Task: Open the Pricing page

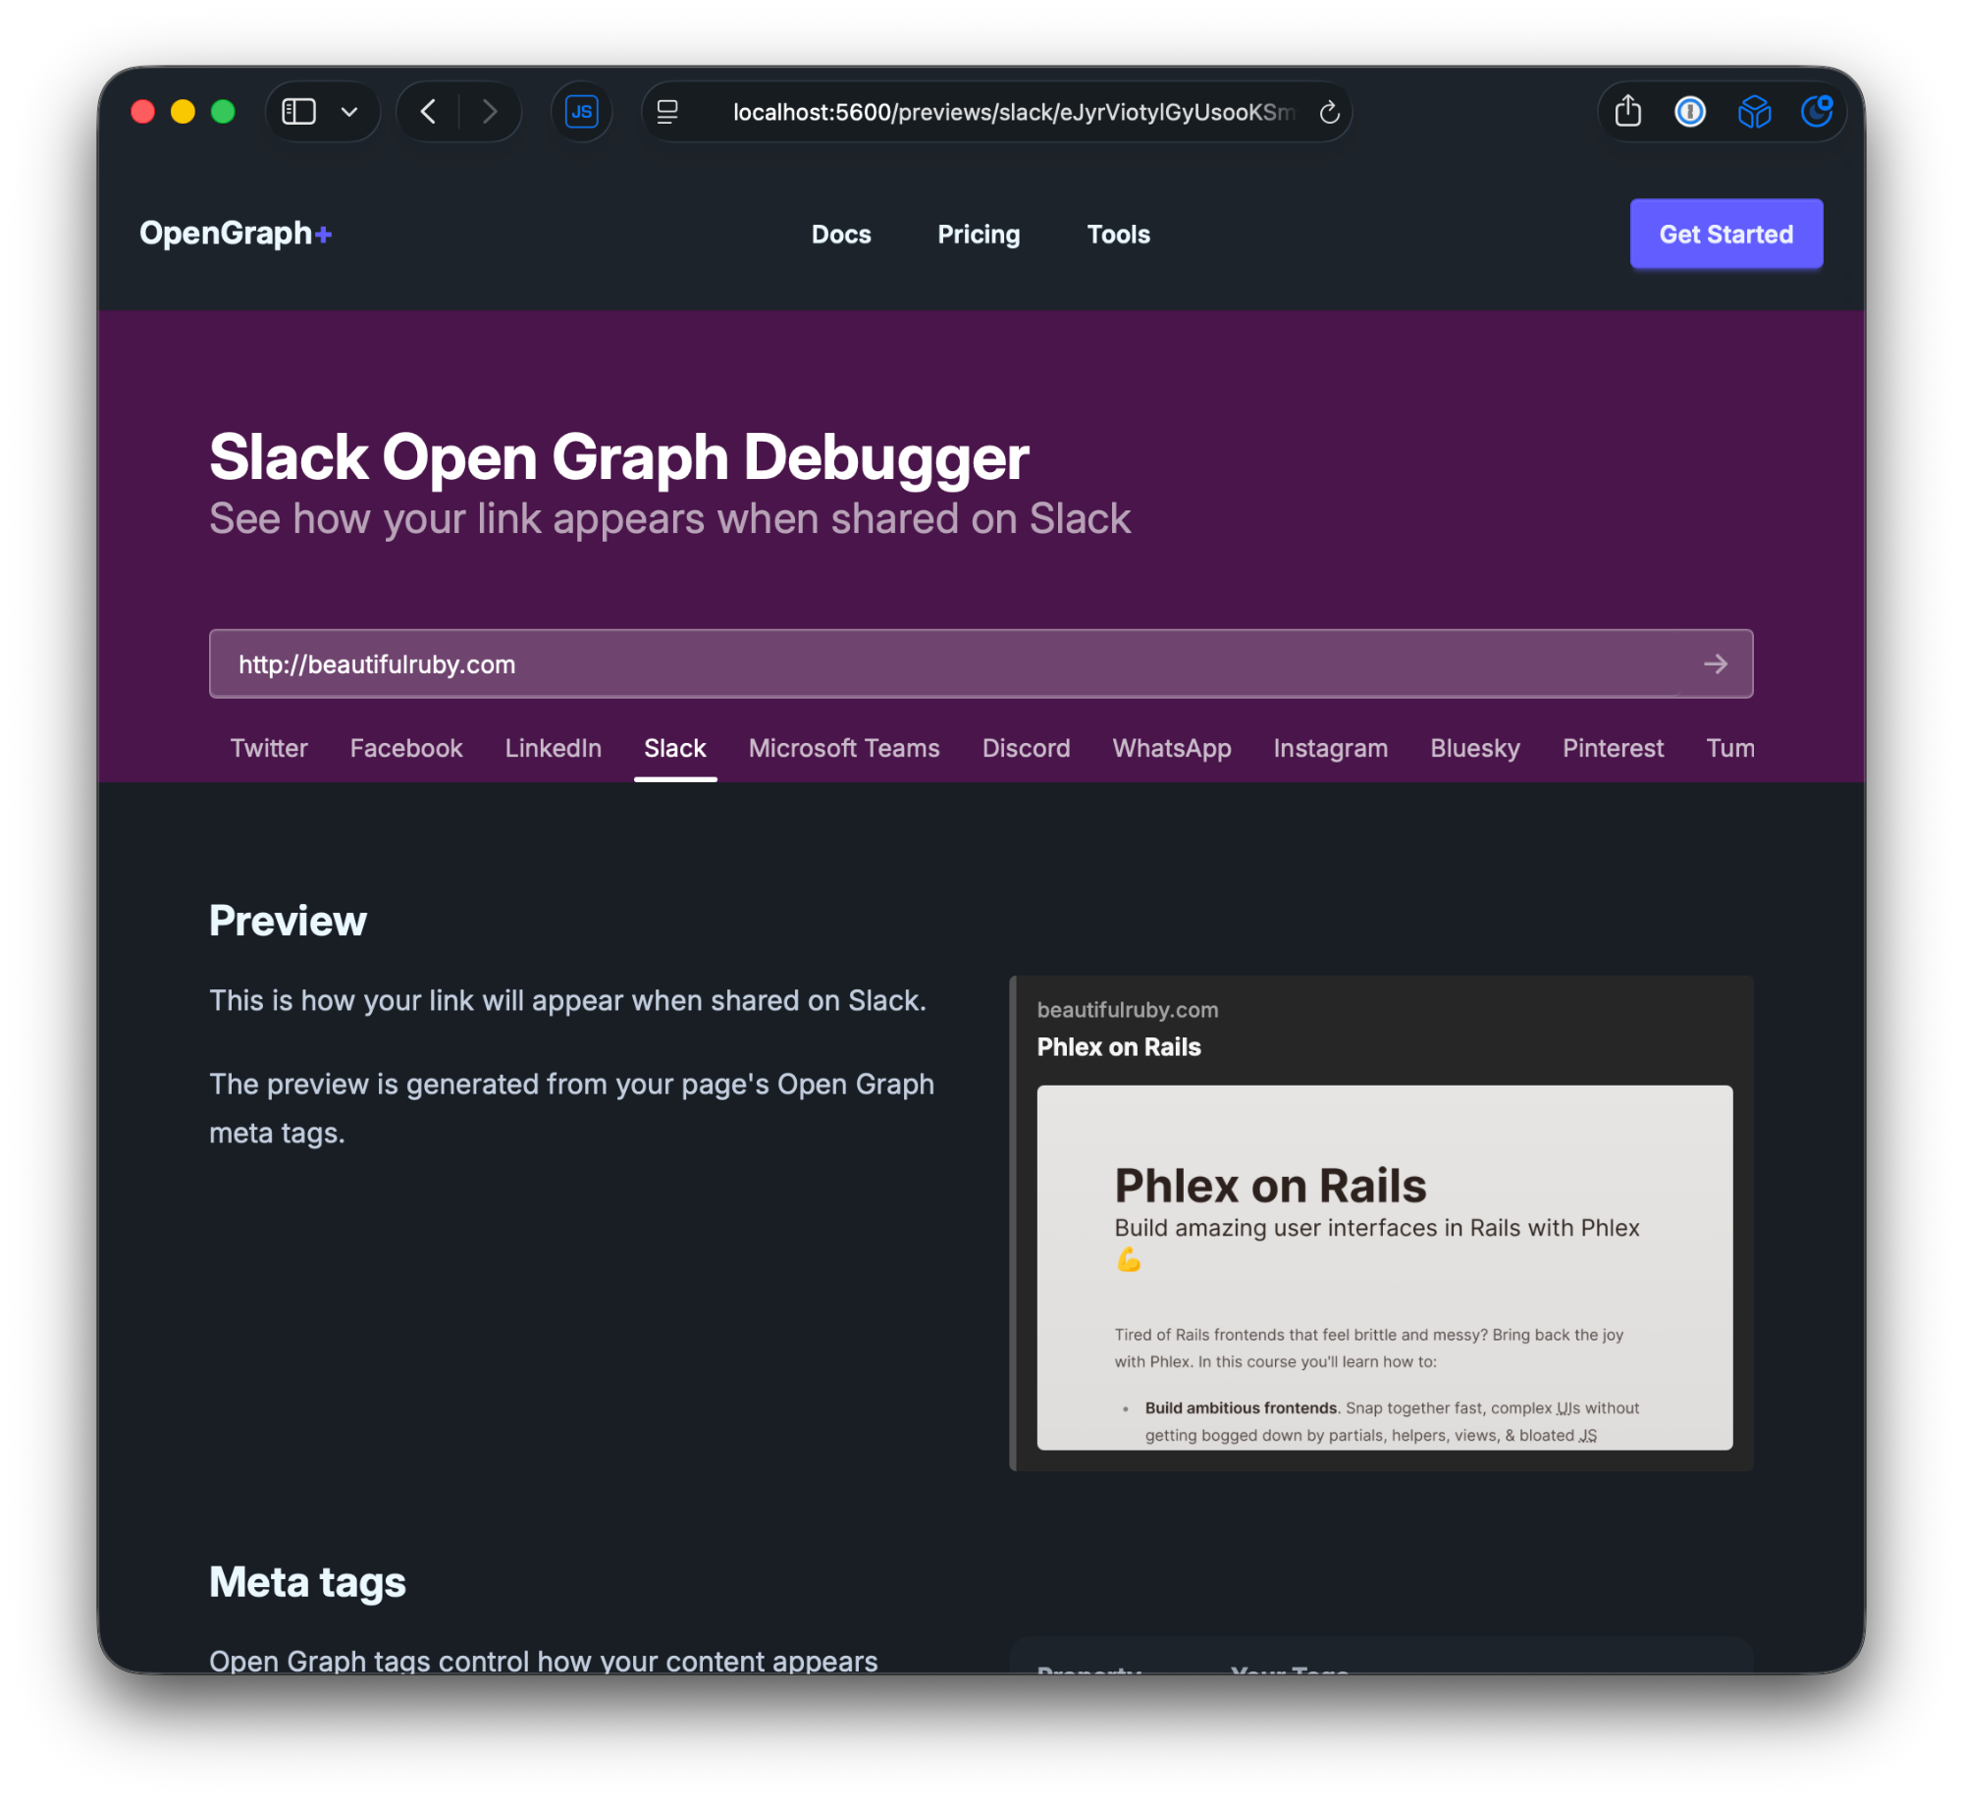Action: [978, 234]
